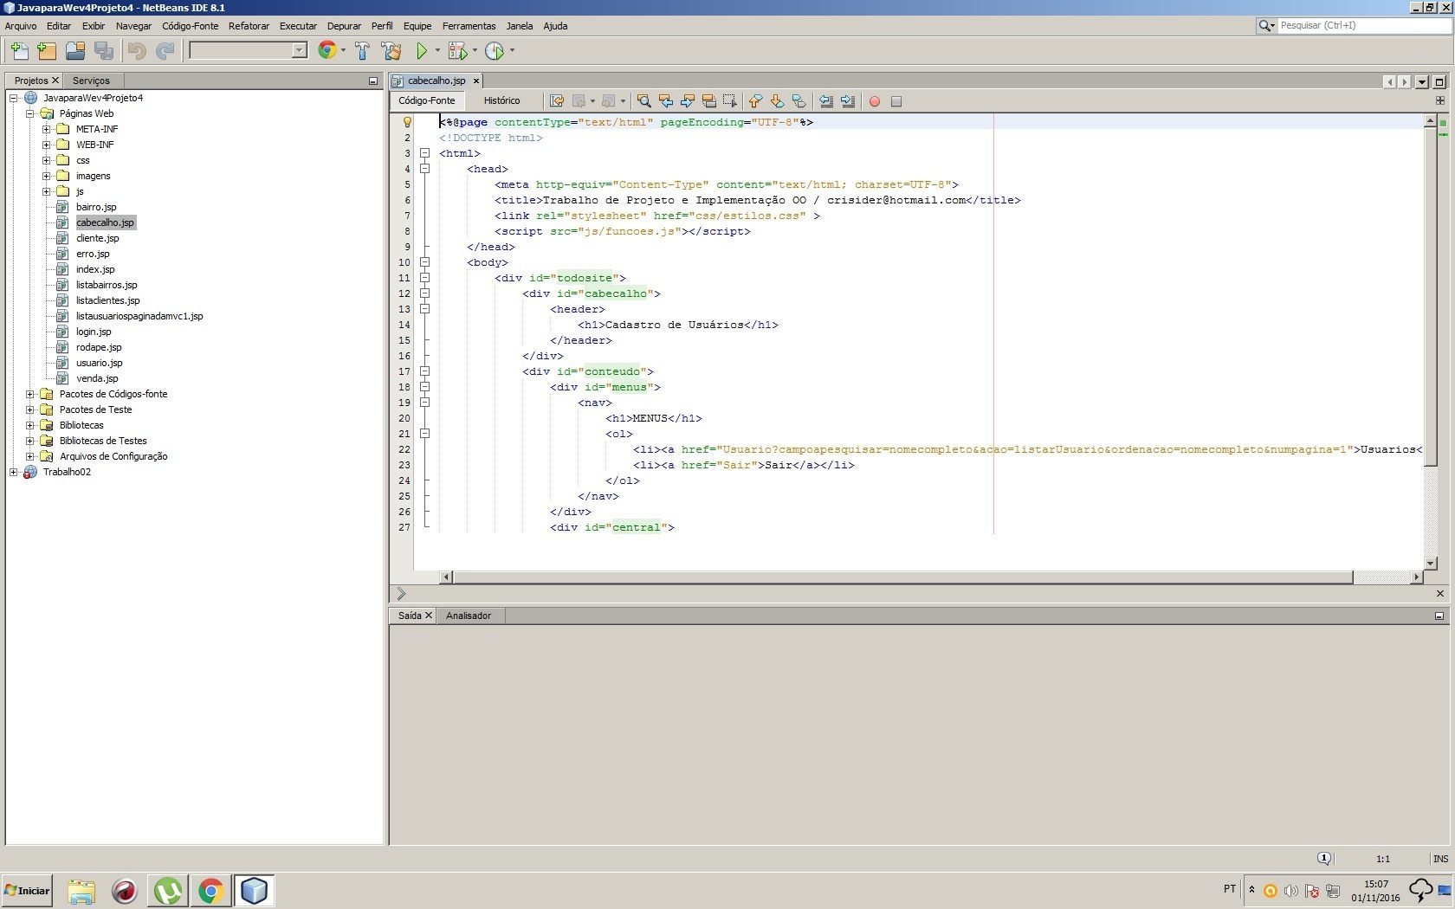1455x909 pixels.
Task: Start macro recording with red circle
Action: (875, 101)
